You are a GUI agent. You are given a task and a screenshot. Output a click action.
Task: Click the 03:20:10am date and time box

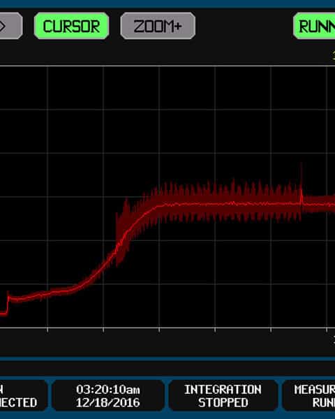(x=108, y=395)
